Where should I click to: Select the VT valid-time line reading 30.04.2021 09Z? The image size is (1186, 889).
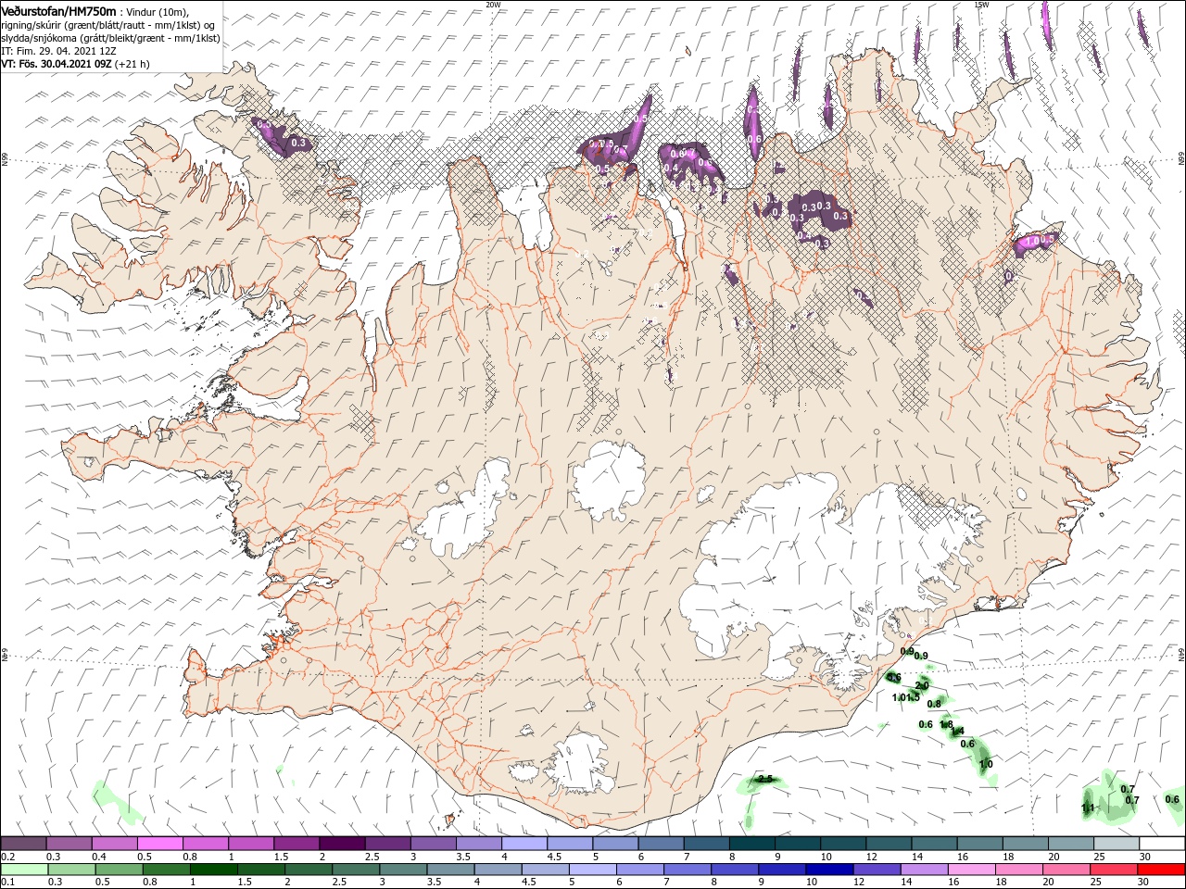75,64
